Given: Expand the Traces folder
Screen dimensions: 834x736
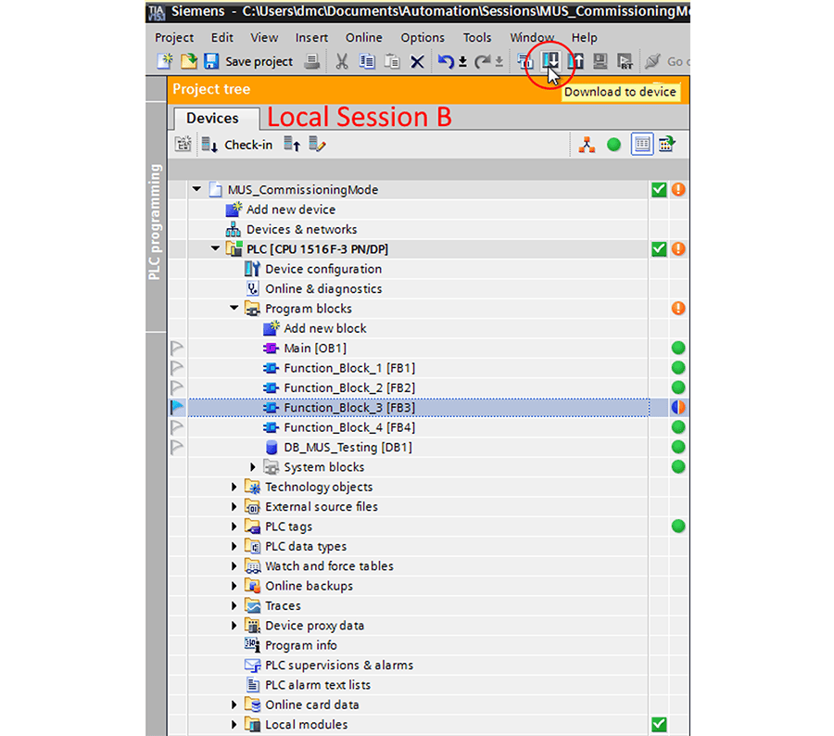Looking at the screenshot, I should tap(234, 605).
